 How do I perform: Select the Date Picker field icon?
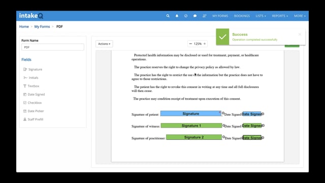[25, 111]
